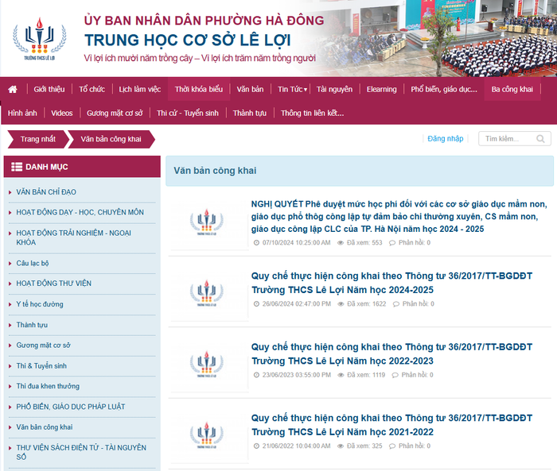Open NGHỊ QUYẾT Phê duyệt mức học phí article

pos(399,216)
